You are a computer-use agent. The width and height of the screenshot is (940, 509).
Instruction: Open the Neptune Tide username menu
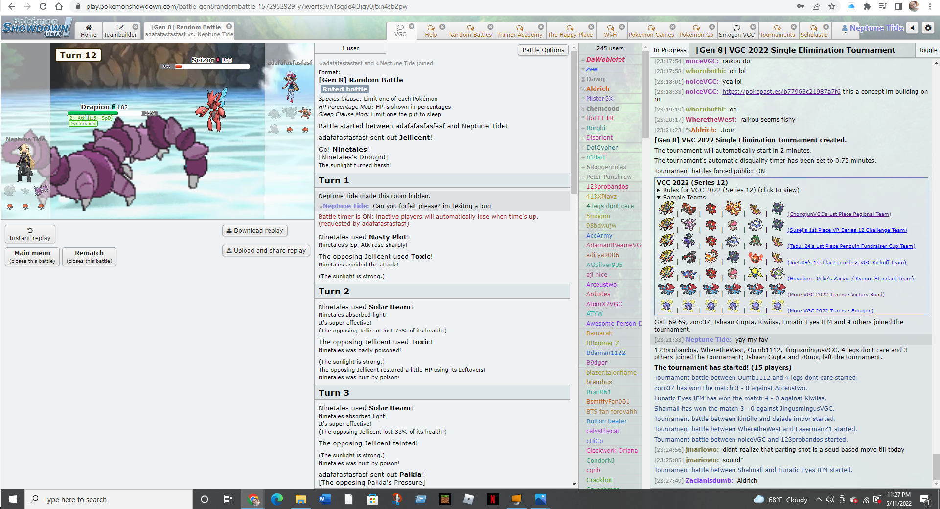(872, 28)
